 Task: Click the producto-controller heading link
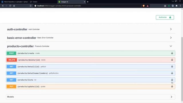[20, 46]
